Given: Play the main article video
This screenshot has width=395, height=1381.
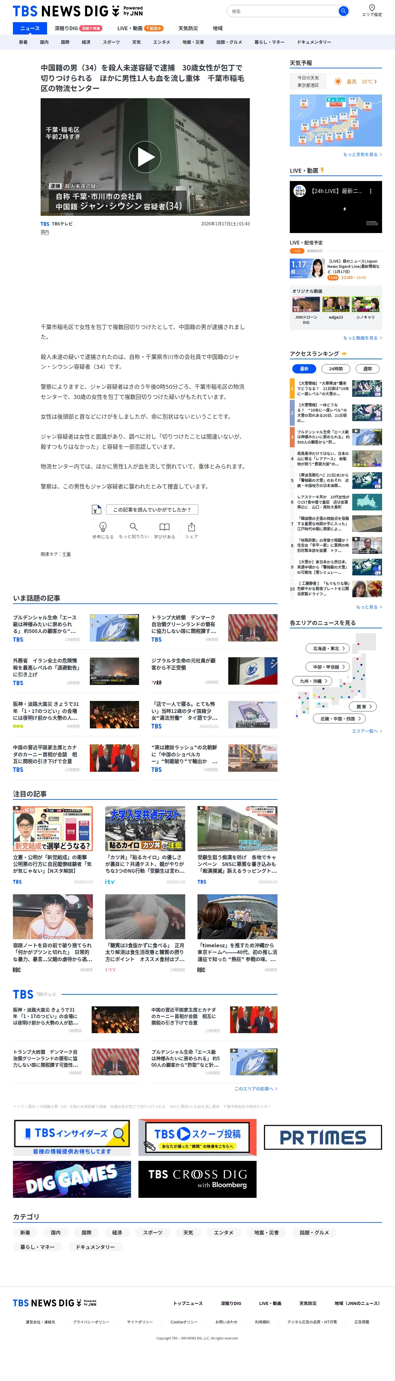Looking at the screenshot, I should click(x=145, y=157).
